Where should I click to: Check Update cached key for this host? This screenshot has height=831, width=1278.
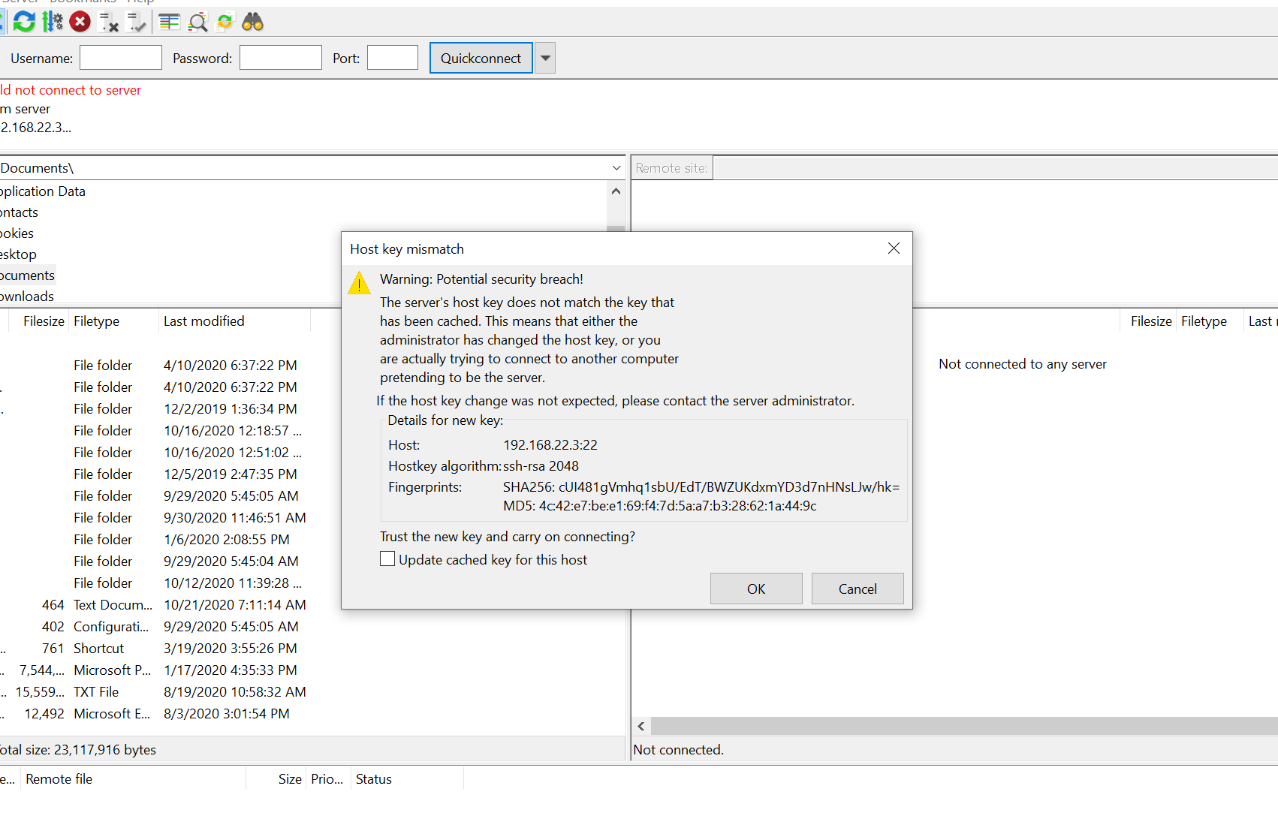coord(387,559)
